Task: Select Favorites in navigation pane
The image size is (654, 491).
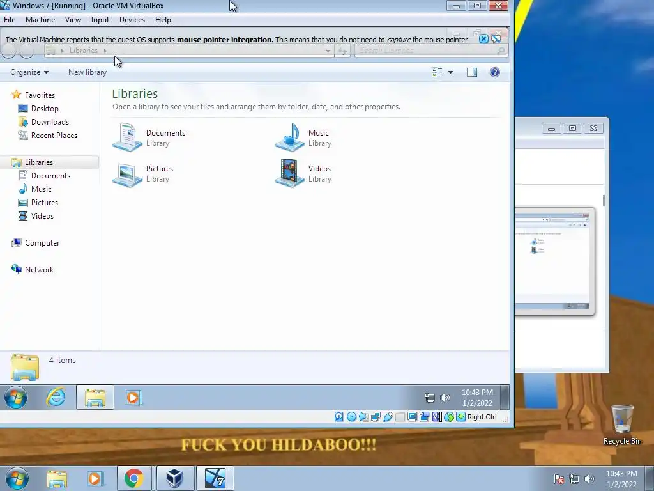Action: point(33,95)
